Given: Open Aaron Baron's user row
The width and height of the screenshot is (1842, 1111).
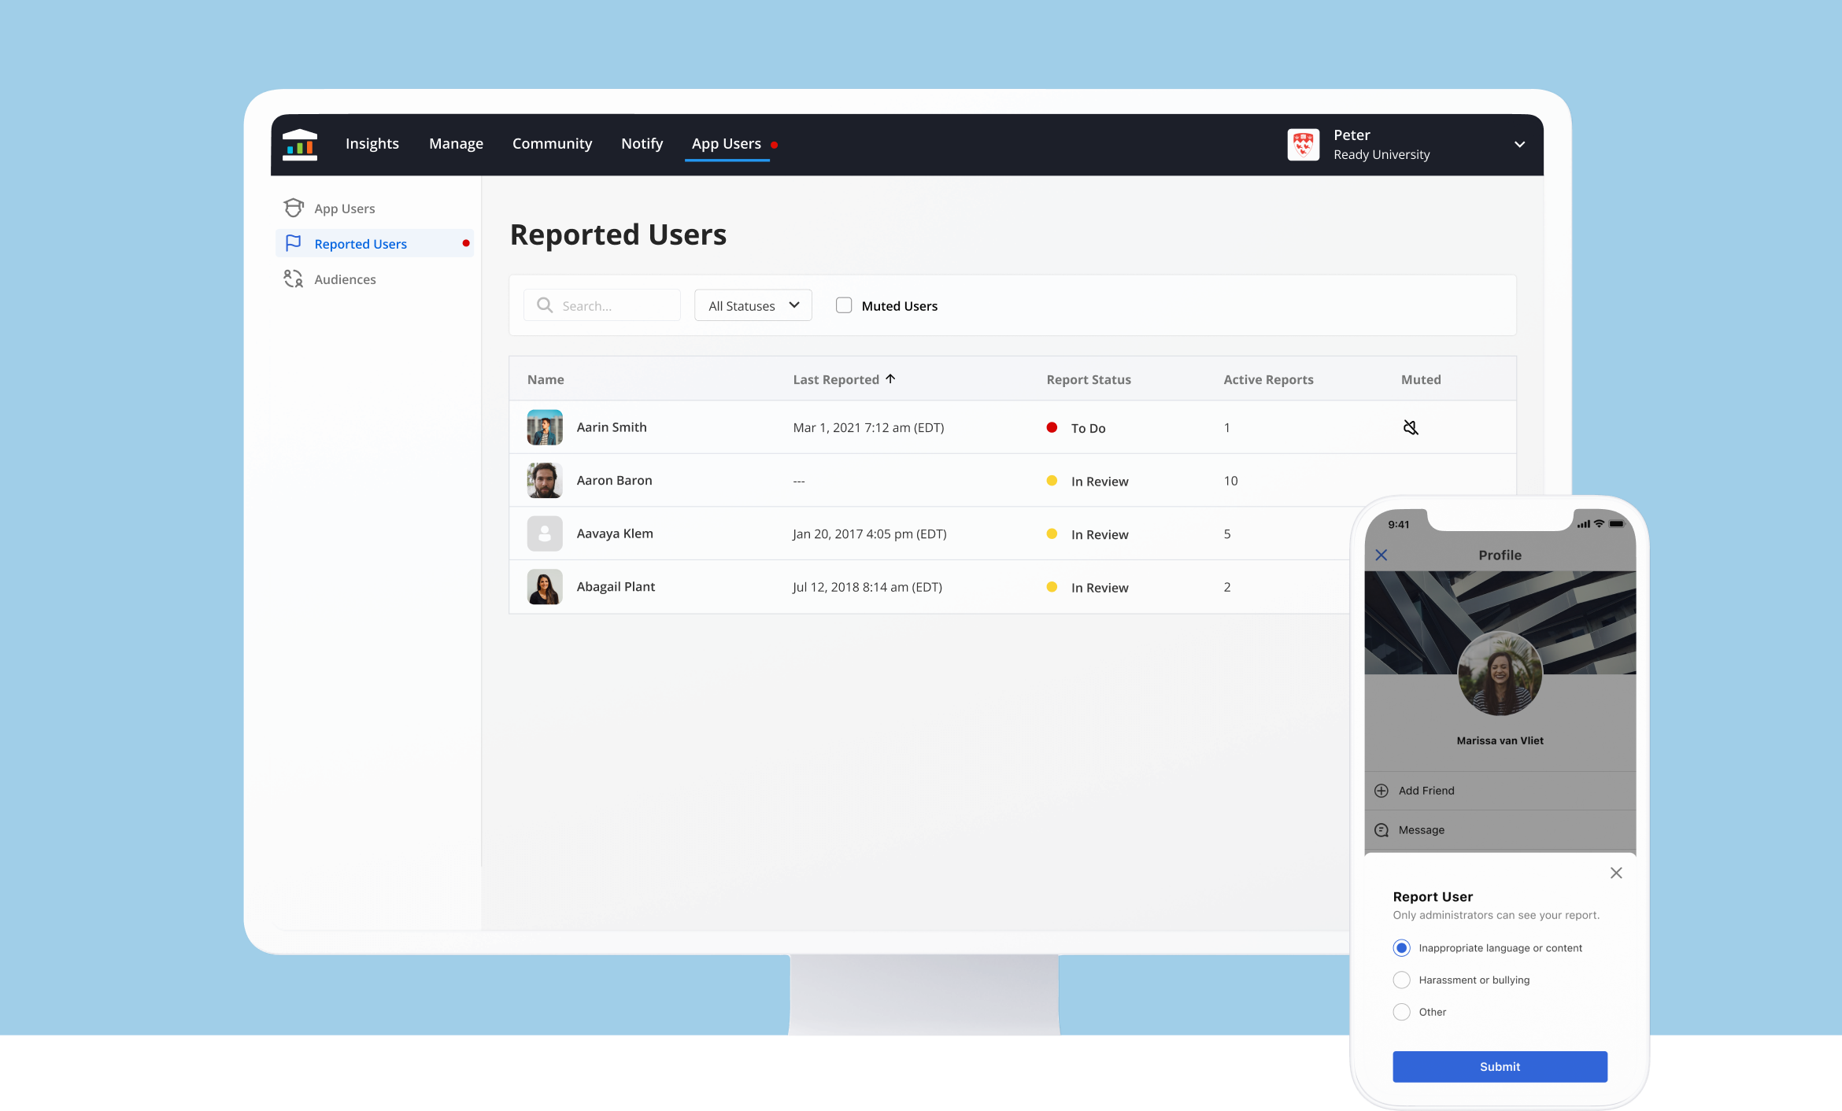Looking at the screenshot, I should tap(614, 481).
